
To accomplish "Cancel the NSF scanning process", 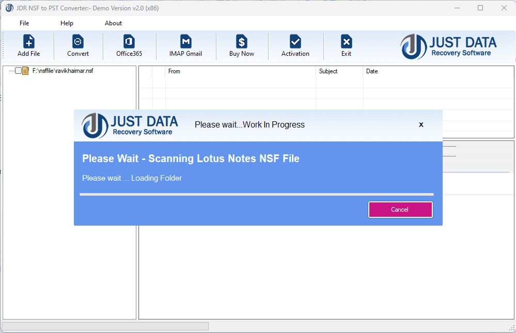I will click(x=400, y=210).
